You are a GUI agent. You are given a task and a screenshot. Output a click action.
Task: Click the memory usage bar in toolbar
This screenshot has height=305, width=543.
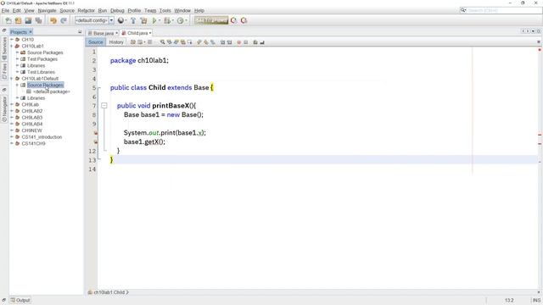[211, 20]
